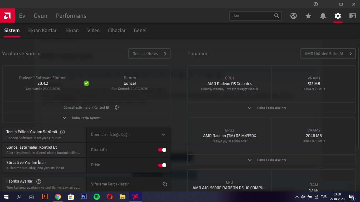Open Önerilen + İsteğe bağlı dropdown

pos(128,135)
